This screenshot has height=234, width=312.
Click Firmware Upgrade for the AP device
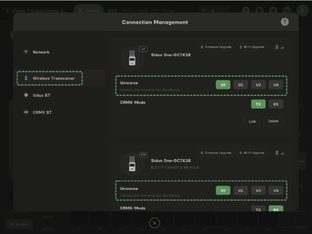[x=216, y=47]
